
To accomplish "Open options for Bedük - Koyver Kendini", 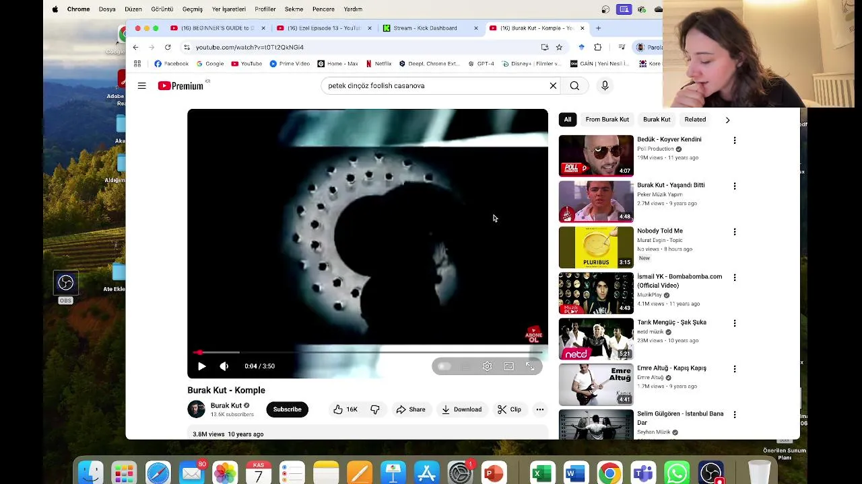I will [735, 140].
